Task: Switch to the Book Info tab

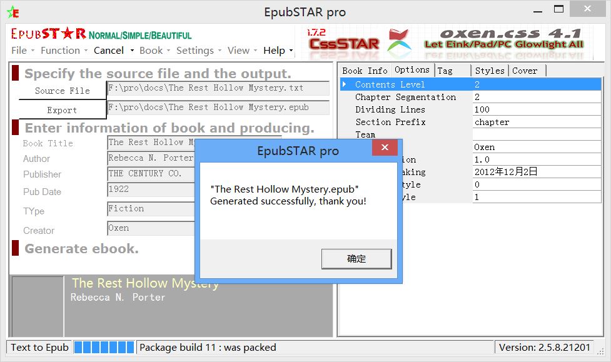Action: click(x=365, y=71)
